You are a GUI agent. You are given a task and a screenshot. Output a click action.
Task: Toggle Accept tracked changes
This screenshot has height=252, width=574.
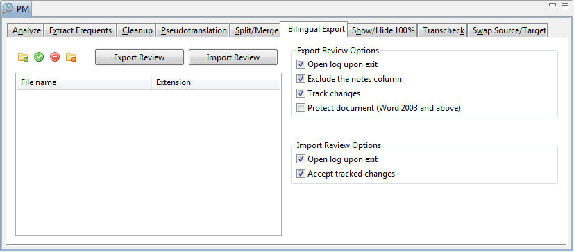tap(301, 174)
